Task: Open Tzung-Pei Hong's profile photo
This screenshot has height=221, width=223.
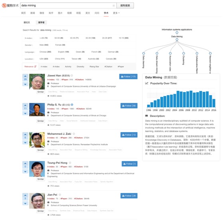Action: tap(37, 169)
